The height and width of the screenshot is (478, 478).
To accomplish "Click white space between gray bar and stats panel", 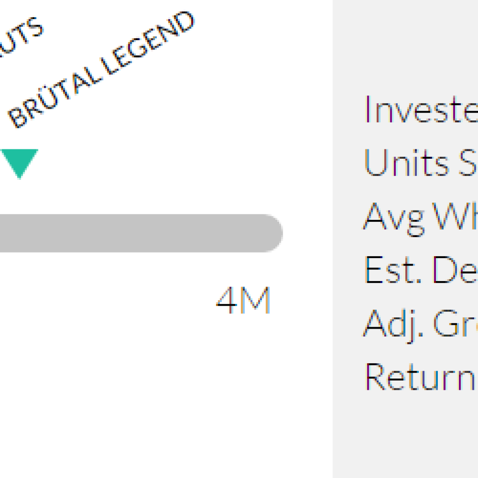I will pos(308,233).
